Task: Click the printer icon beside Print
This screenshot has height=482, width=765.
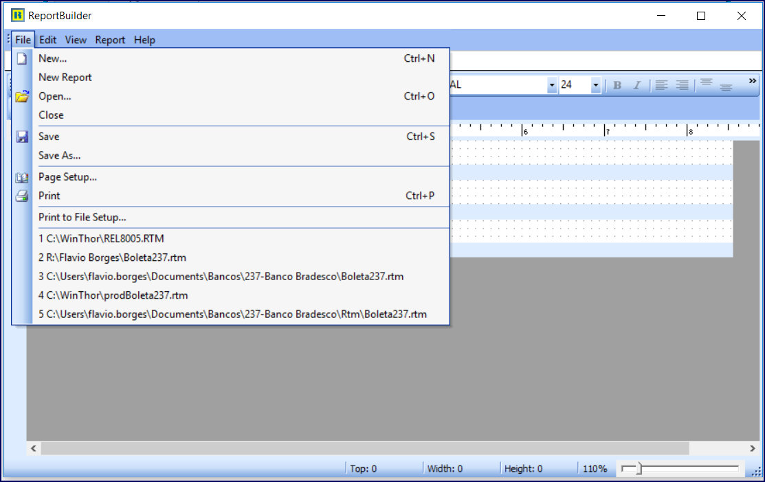Action: coord(22,196)
